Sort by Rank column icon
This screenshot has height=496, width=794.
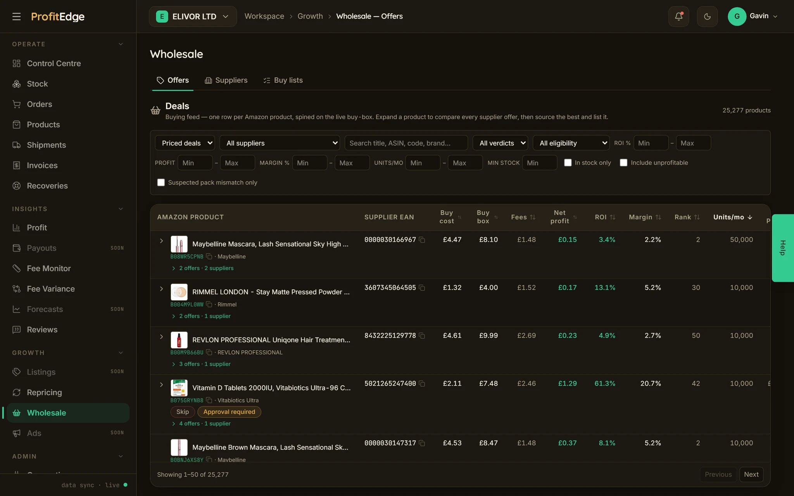click(697, 217)
